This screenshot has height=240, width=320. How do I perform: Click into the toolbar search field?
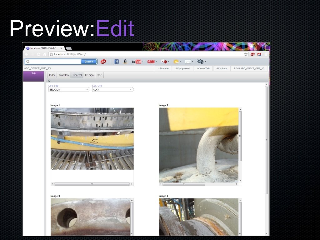56,62
